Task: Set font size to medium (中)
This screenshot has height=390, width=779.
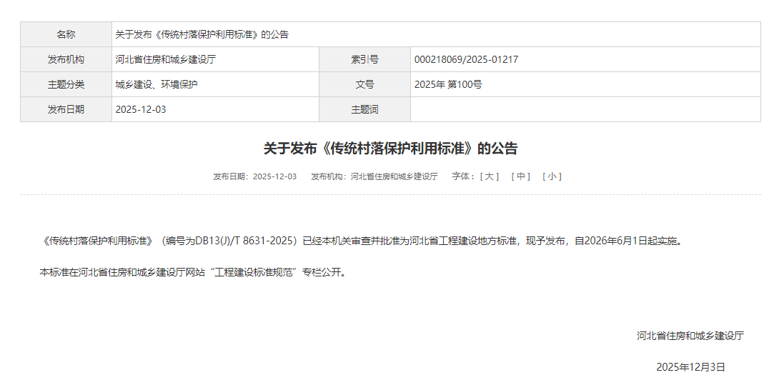Action: click(x=520, y=176)
